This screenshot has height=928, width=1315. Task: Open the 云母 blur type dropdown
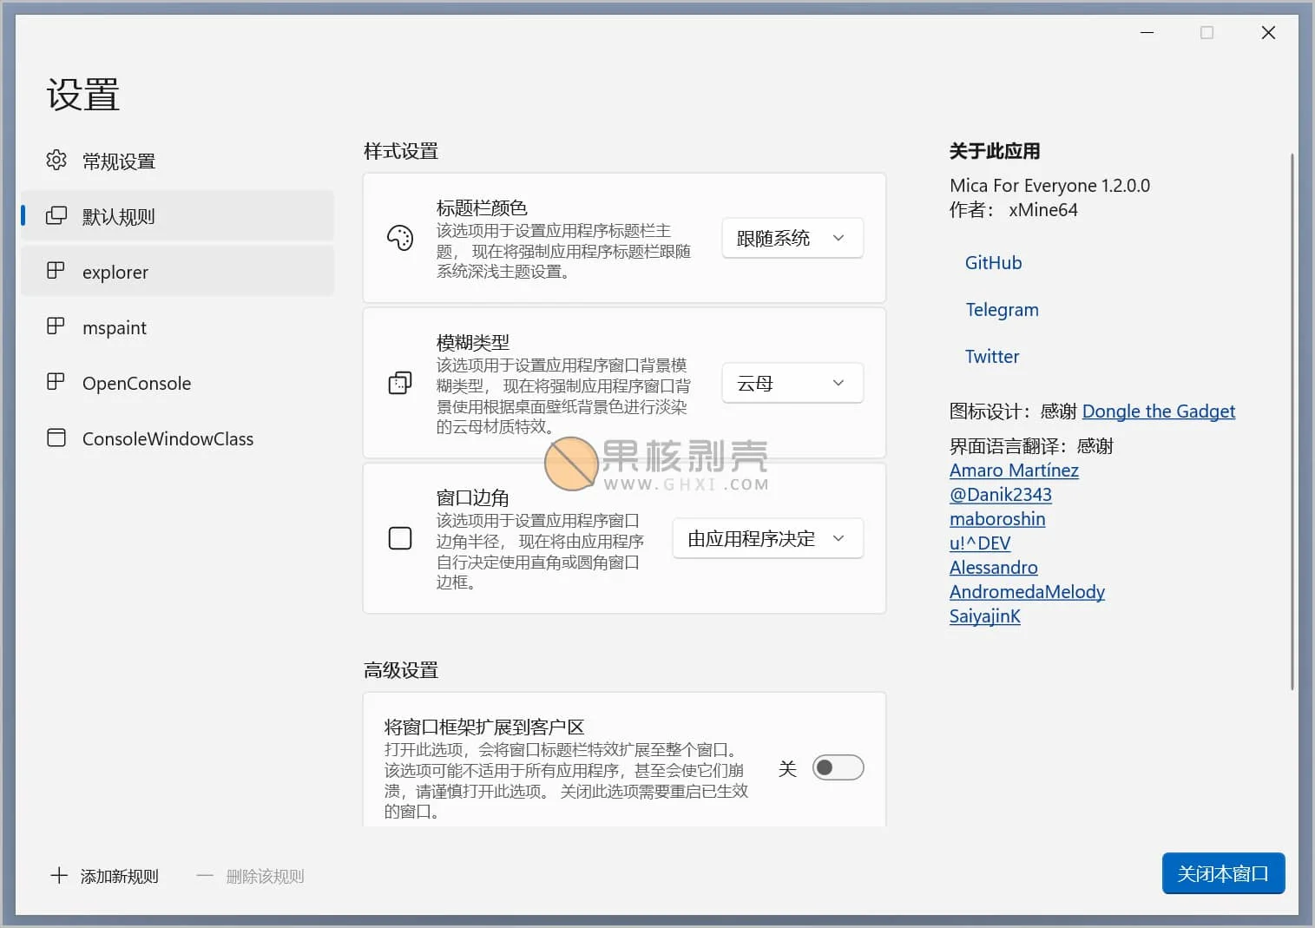pos(791,383)
